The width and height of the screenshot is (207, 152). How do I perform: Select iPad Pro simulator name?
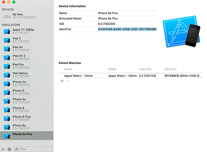pyautogui.click(x=18, y=65)
